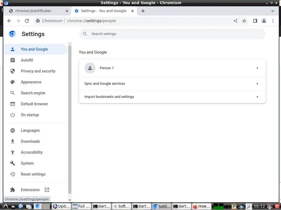Expand Import bookmarks and settings arrow
Screen dimensions: 281x210
point(257,97)
